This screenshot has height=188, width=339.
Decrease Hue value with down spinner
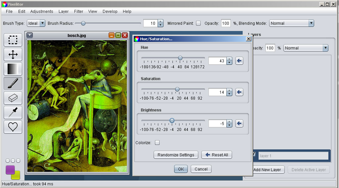229,63
